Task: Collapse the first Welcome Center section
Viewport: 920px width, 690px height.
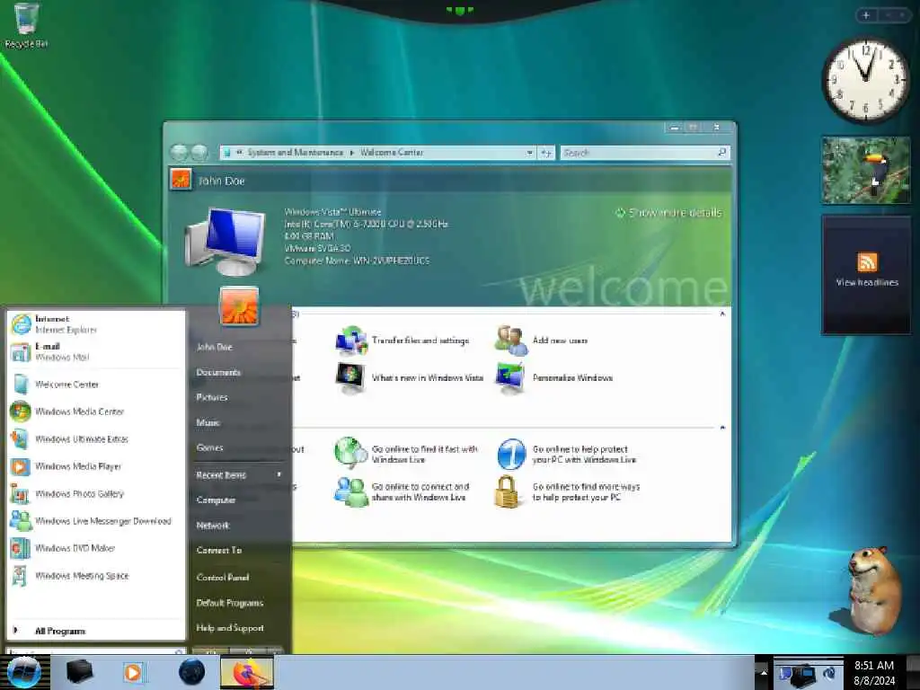Action: (722, 314)
